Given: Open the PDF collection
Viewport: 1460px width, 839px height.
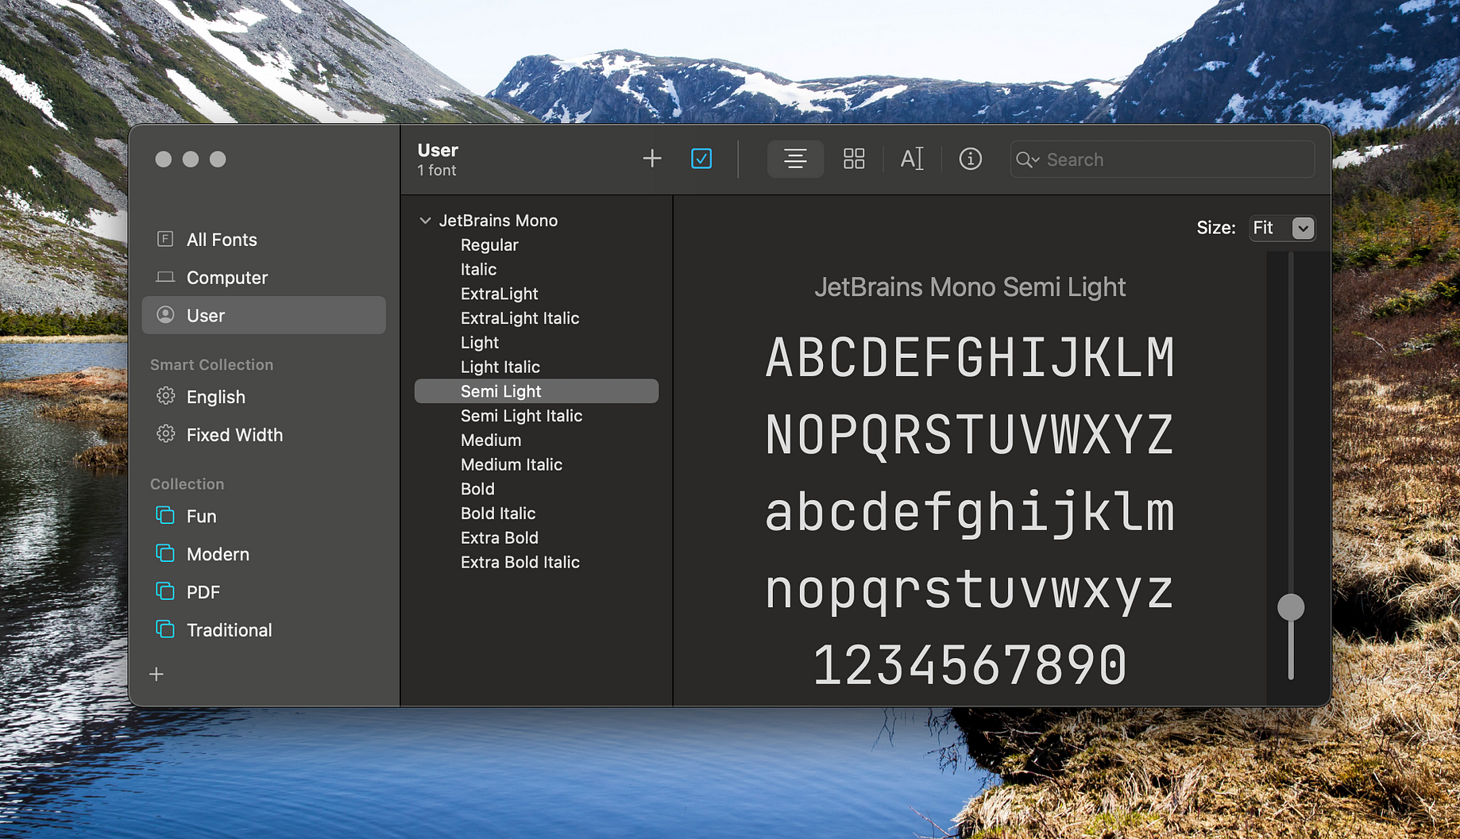Looking at the screenshot, I should tap(264, 593).
